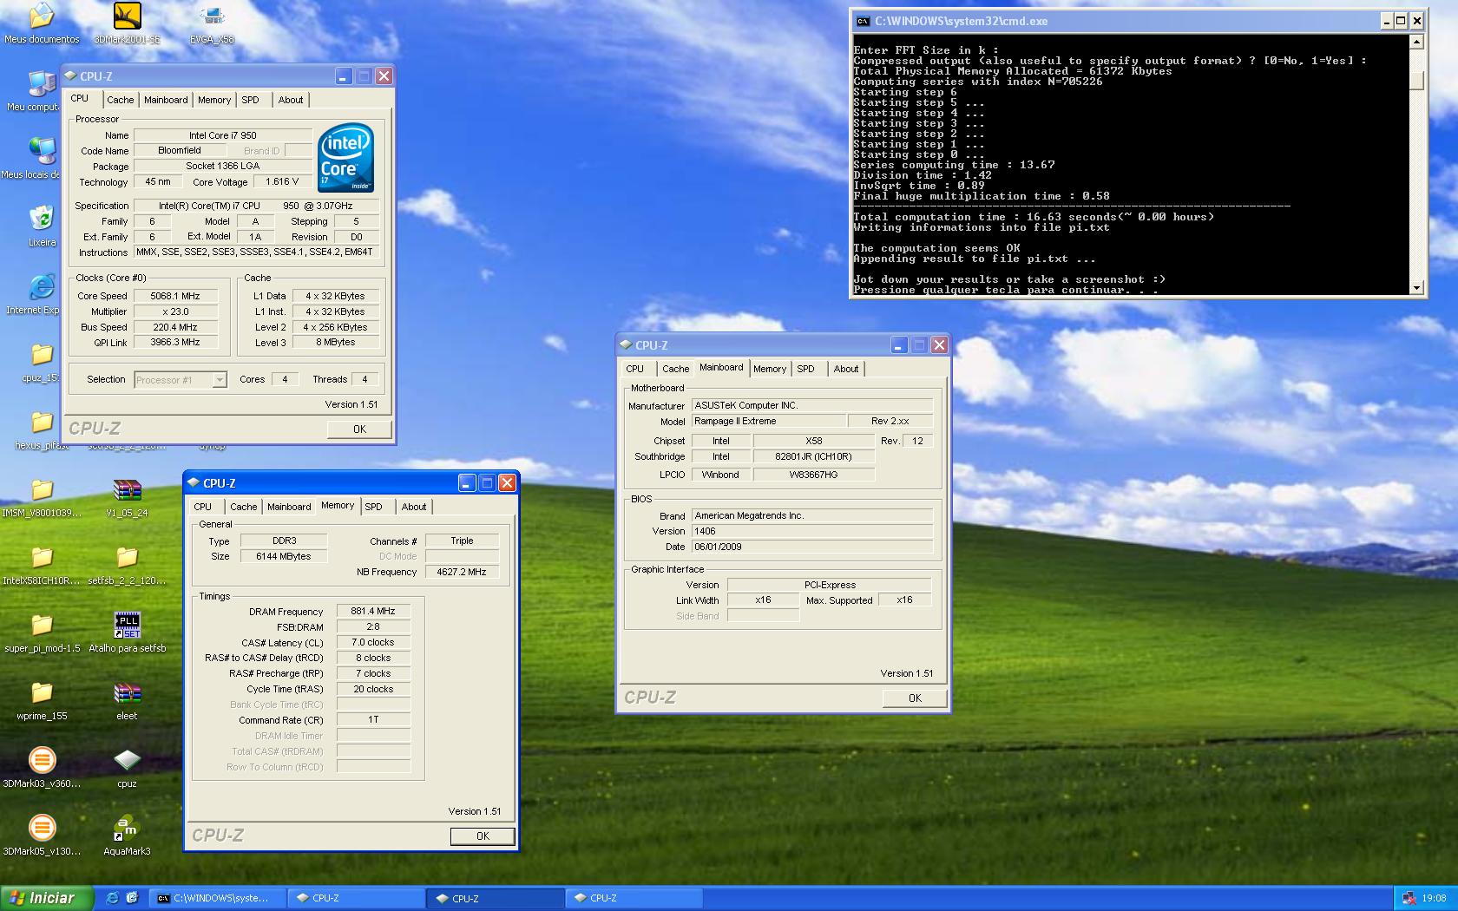
Task: Select super_pi_mod-1.5 folder icon
Action: click(42, 632)
